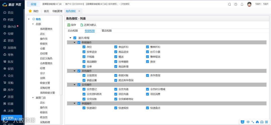Collapse the 其他操作 group arrow
Viewport: 271px width, 125px height.
pos(75,71)
